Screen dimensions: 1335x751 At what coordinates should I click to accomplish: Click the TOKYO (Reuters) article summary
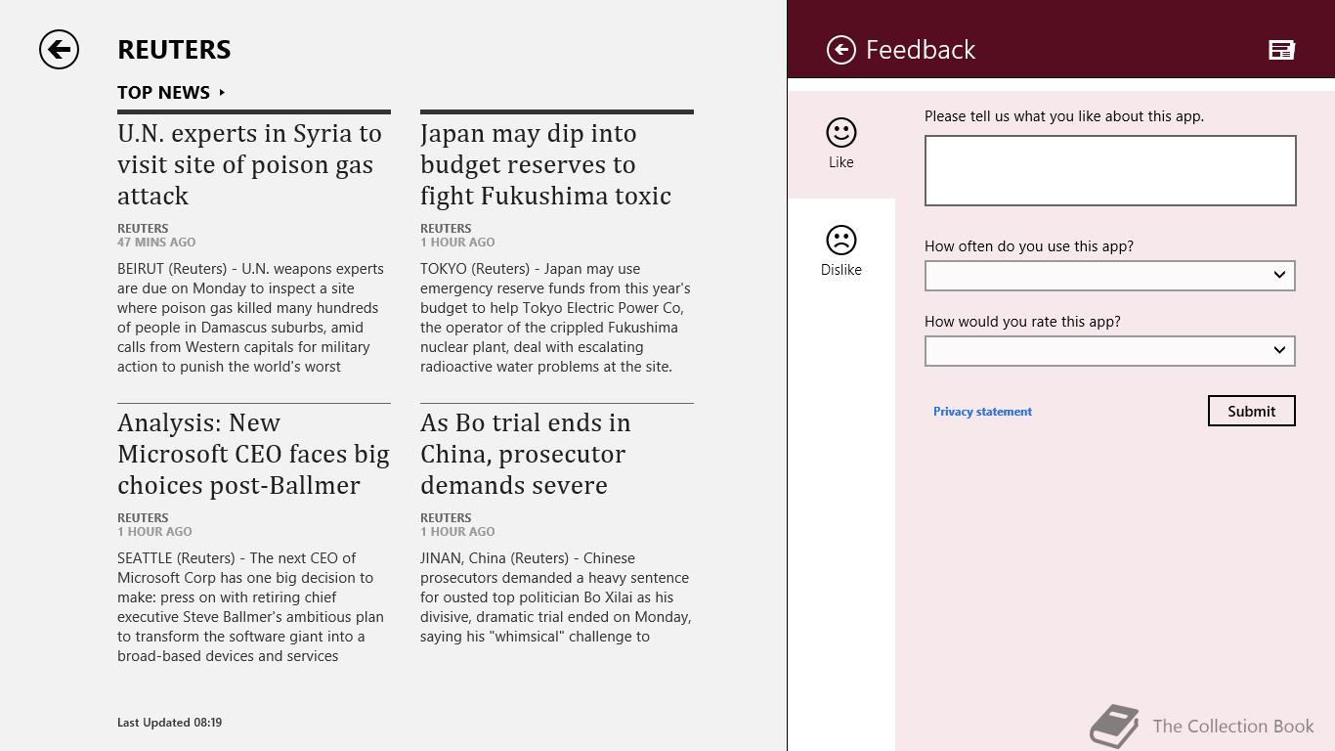pyautogui.click(x=555, y=318)
